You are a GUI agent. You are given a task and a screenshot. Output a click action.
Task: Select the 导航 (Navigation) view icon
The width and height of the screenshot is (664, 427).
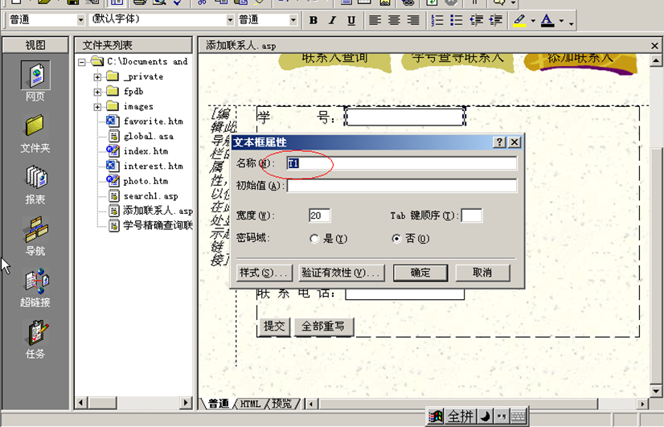coord(35,232)
